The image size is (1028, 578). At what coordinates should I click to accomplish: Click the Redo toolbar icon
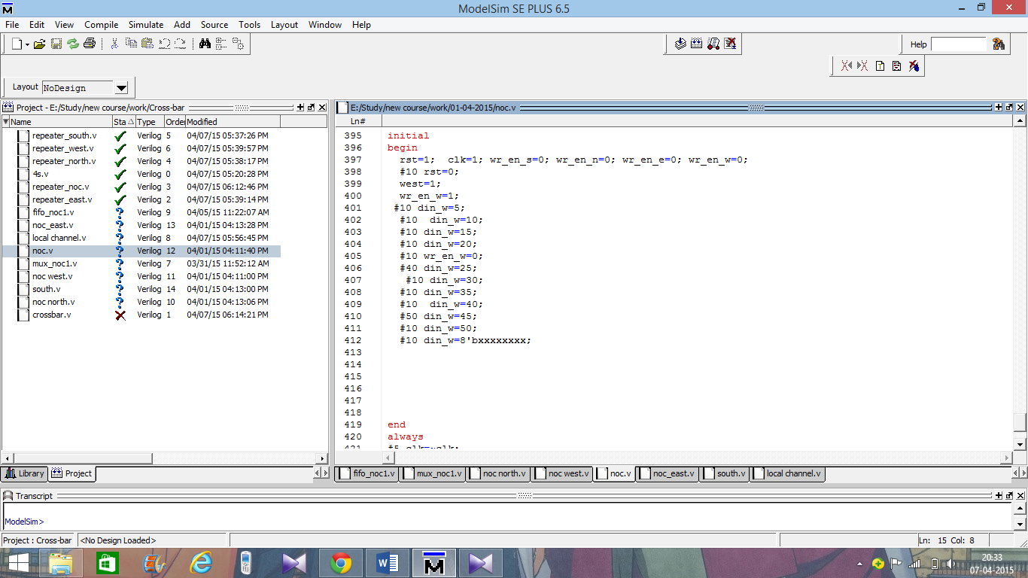click(181, 44)
